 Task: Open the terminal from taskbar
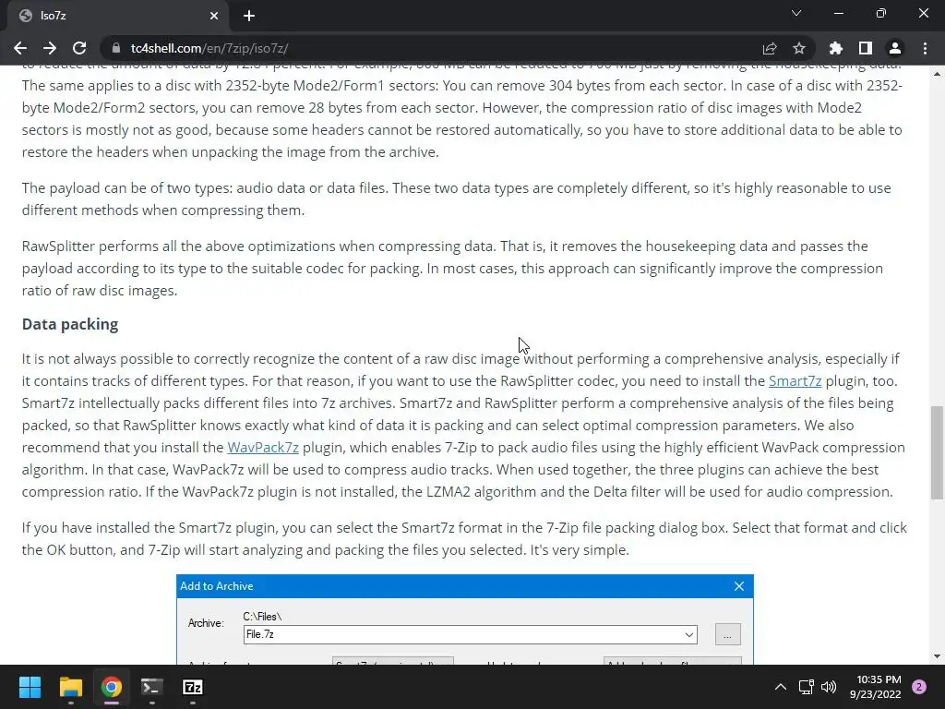click(x=152, y=687)
